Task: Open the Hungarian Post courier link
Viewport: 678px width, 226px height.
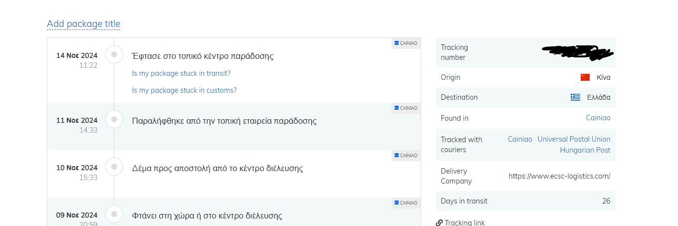Action: tap(585, 150)
